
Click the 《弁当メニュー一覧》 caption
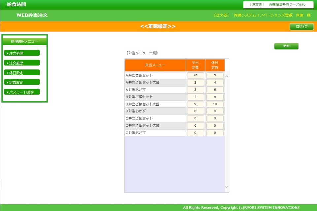(142, 53)
